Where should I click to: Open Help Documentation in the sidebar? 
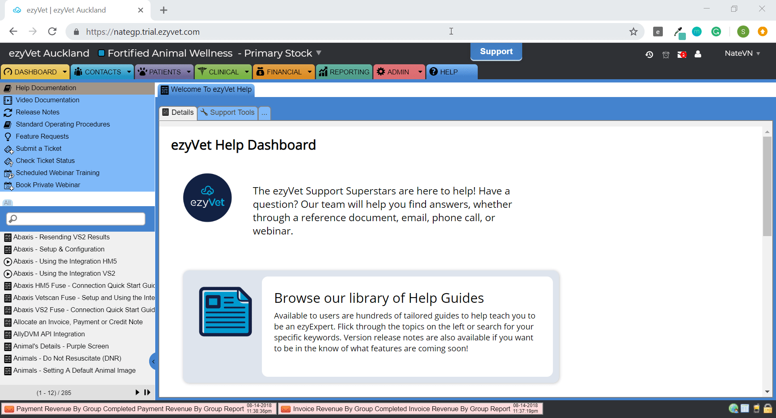point(77,88)
